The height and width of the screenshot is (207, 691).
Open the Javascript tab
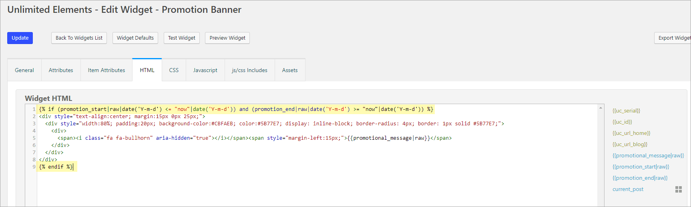[x=205, y=70]
